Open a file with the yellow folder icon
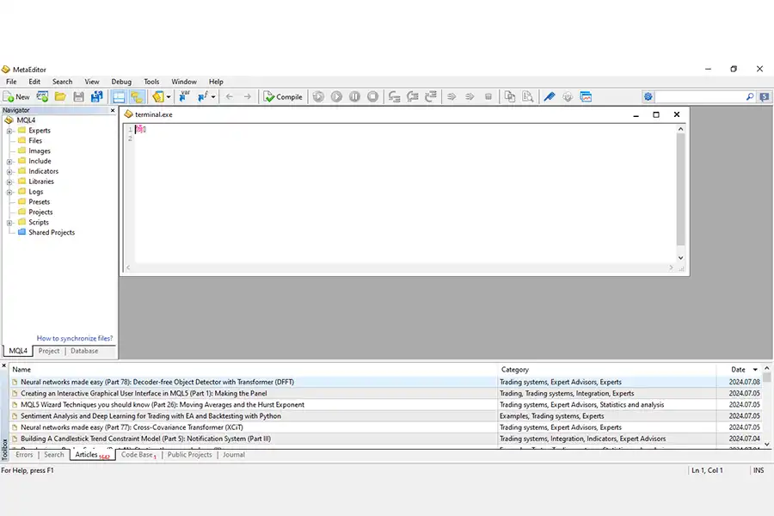 click(60, 97)
